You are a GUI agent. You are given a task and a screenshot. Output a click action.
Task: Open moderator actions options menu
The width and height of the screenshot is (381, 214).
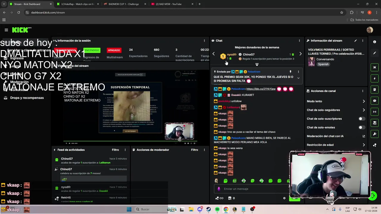(x=204, y=150)
